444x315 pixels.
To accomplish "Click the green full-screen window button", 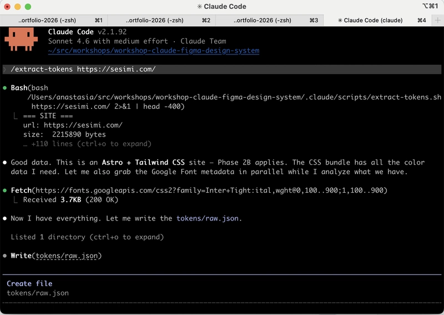I will 28,7.
